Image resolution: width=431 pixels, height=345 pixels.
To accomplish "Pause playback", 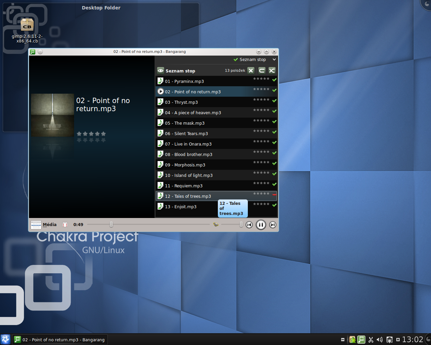I will (x=261, y=225).
